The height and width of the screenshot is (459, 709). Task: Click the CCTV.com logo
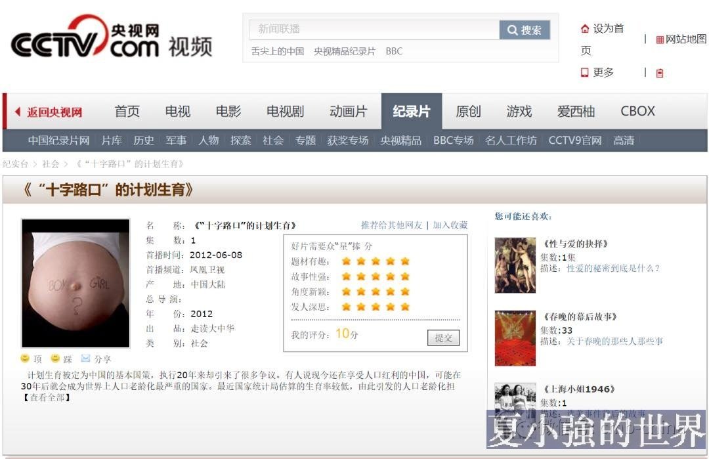85,37
